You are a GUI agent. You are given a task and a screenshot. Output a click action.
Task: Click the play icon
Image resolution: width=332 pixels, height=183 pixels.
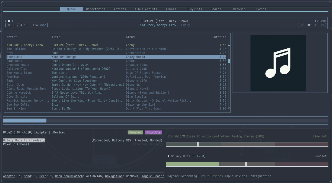pos(9,21)
